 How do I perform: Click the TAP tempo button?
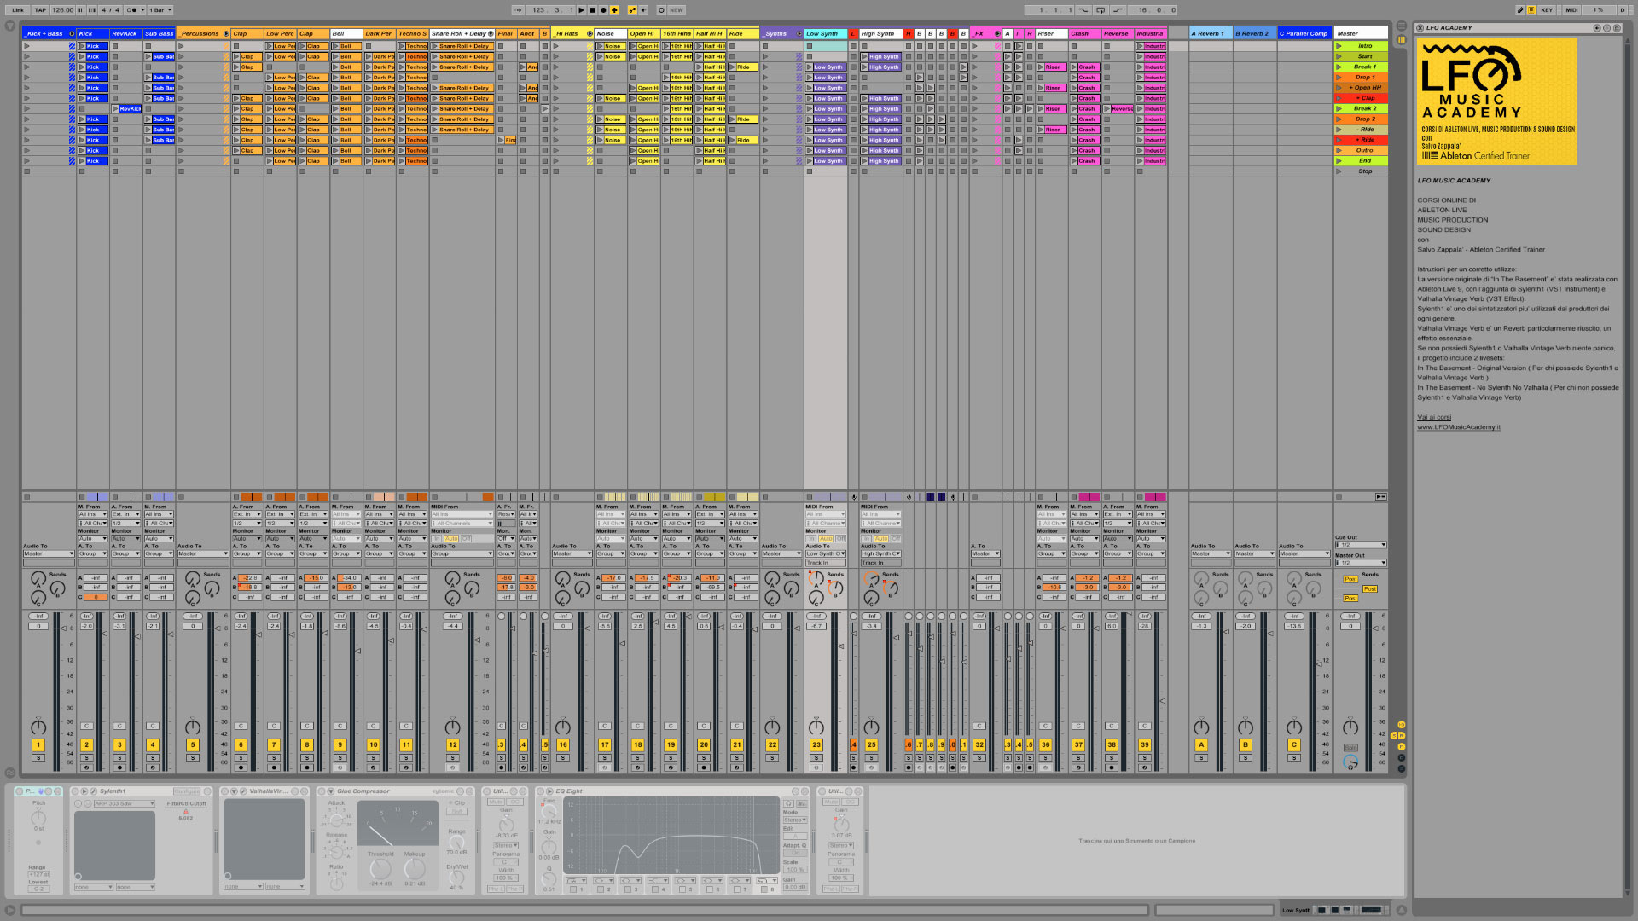[40, 10]
